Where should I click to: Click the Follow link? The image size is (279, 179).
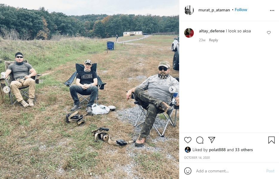[x=241, y=10]
